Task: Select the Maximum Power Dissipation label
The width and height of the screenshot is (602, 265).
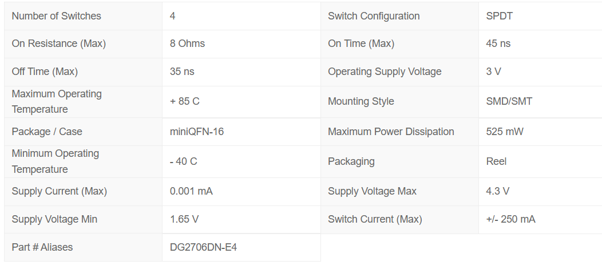Action: (x=391, y=132)
